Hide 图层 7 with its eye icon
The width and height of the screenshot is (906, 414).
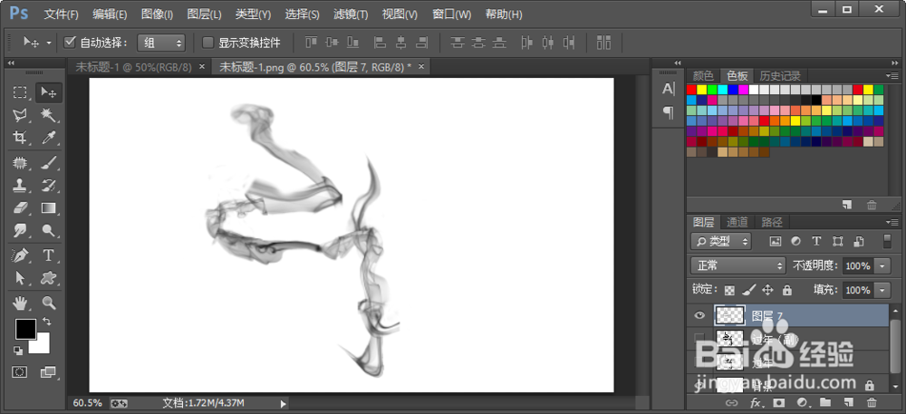(x=699, y=315)
